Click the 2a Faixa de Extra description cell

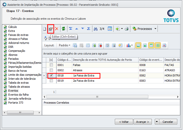click(105, 81)
